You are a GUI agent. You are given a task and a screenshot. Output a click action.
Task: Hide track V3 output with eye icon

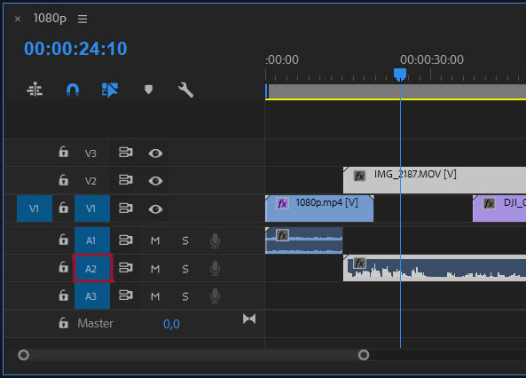(155, 154)
